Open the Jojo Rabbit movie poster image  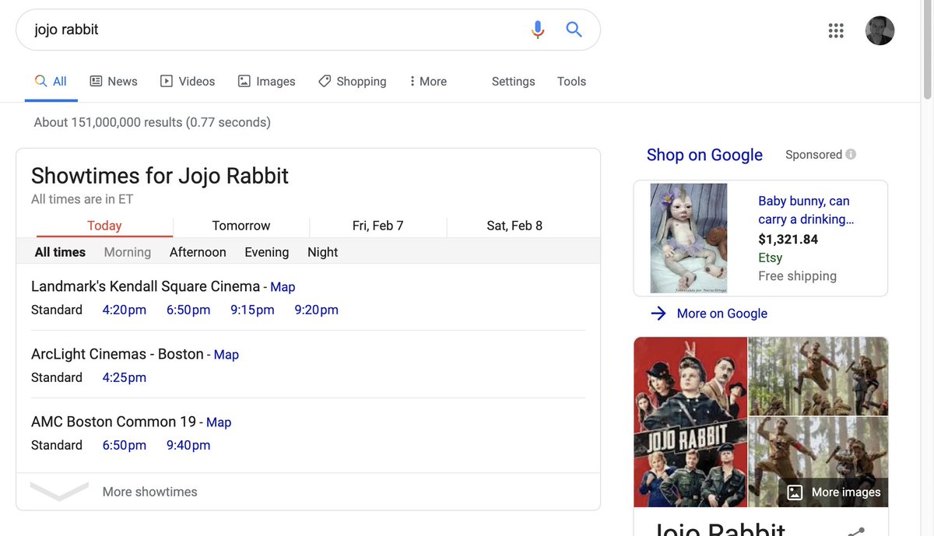coord(690,422)
